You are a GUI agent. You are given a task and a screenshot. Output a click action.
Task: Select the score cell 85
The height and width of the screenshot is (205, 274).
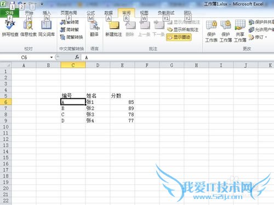click(x=122, y=102)
